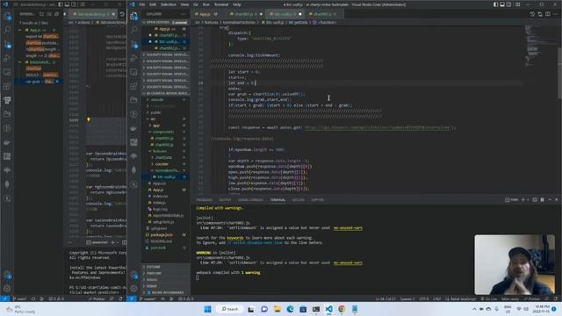The image size is (562, 316).
Task: Open the Help menu
Action: pyautogui.click(x=237, y=4)
